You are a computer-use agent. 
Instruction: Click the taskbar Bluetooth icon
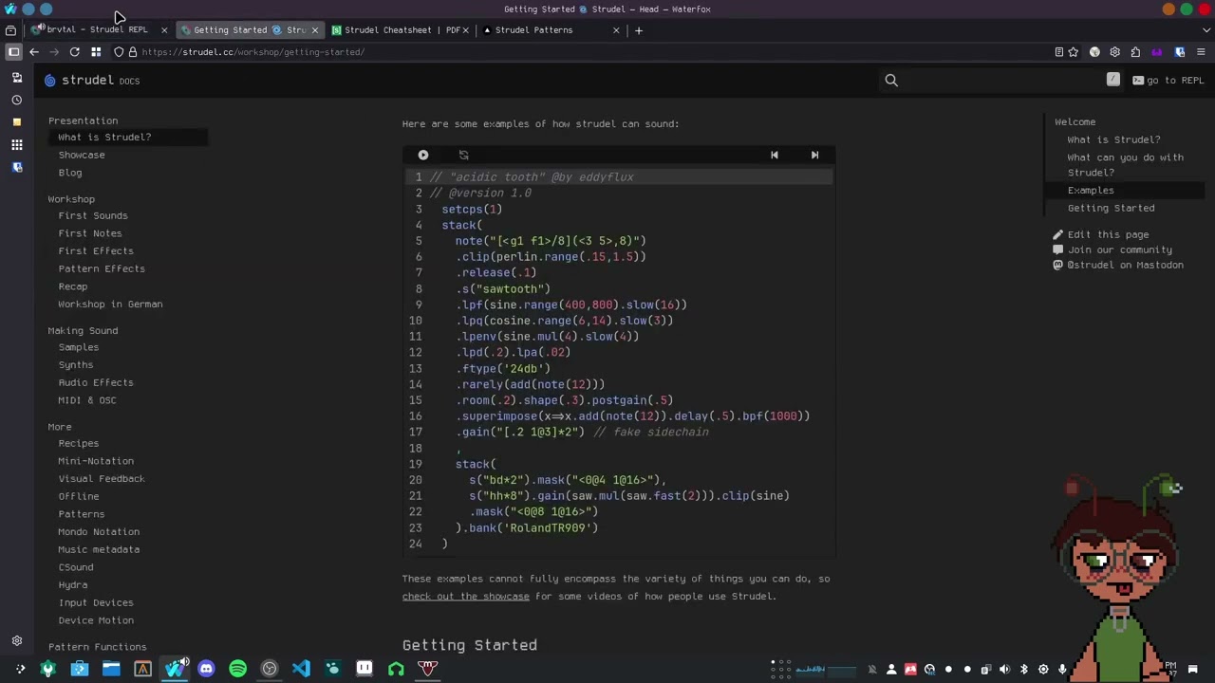point(1024,670)
